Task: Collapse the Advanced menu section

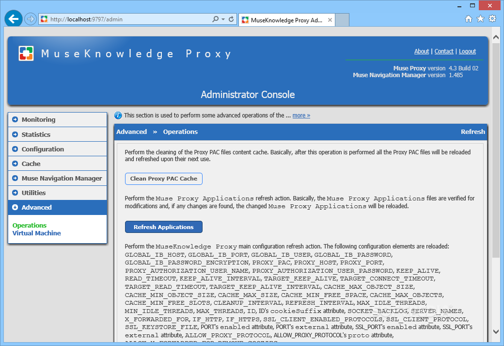Action: coord(57,207)
